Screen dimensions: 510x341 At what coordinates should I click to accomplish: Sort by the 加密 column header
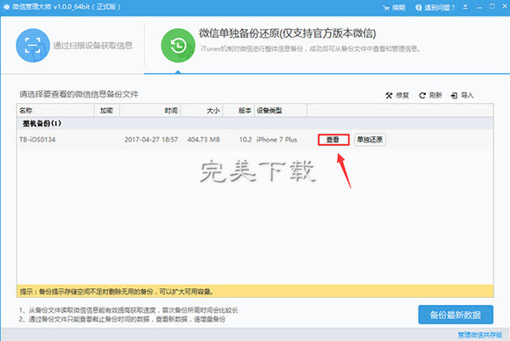click(x=107, y=111)
